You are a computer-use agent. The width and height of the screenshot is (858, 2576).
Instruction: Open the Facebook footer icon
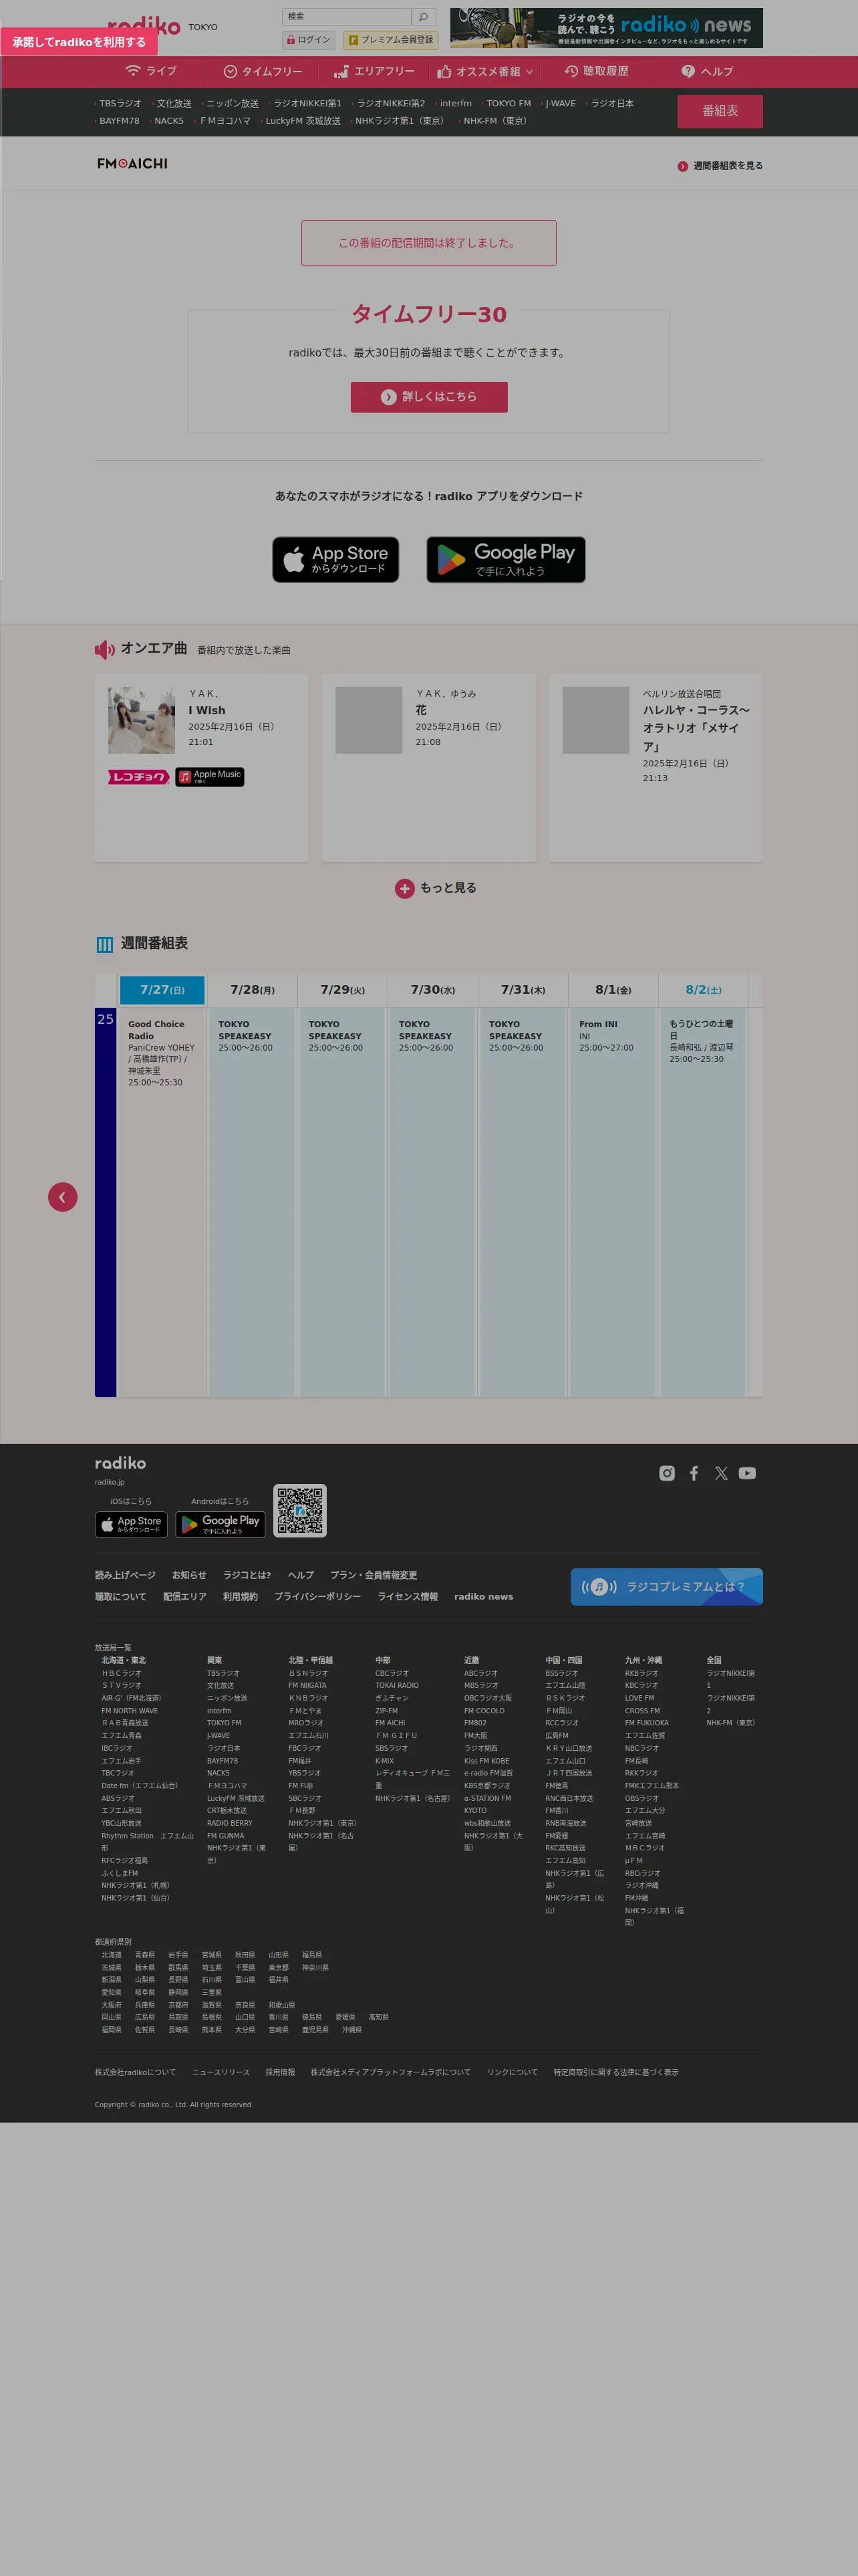click(x=694, y=1473)
